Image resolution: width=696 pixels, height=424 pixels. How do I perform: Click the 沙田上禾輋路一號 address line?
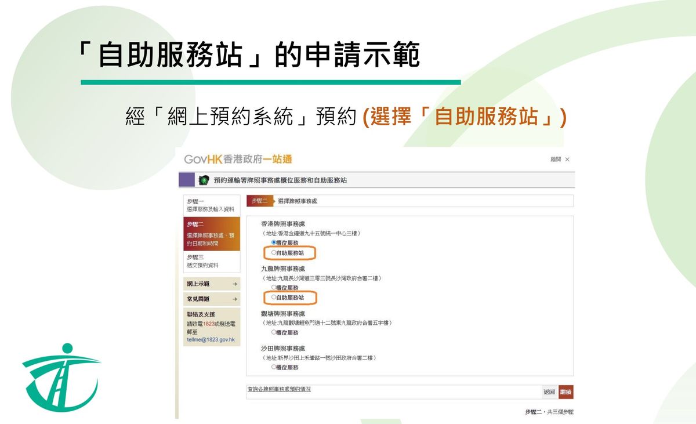point(318,358)
